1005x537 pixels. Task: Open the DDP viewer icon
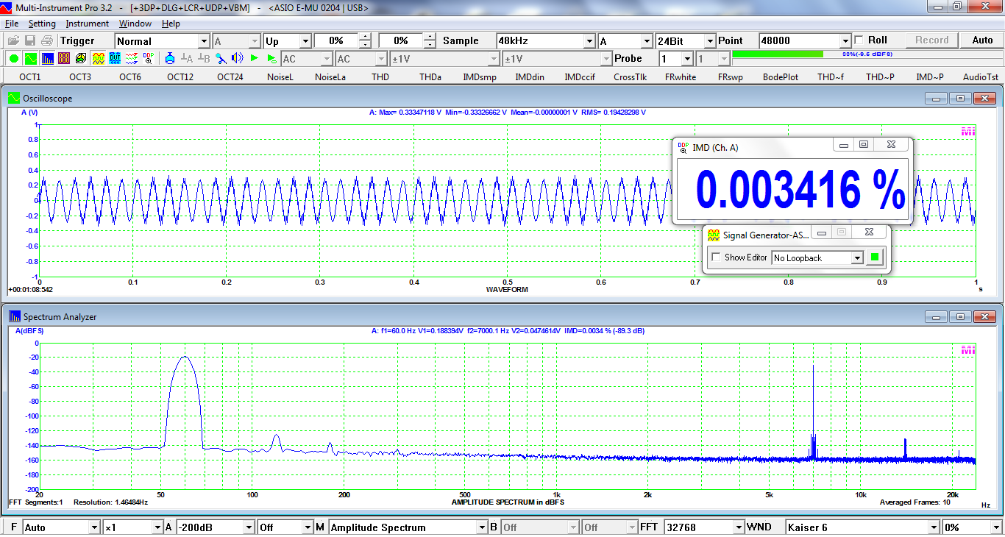pyautogui.click(x=149, y=58)
